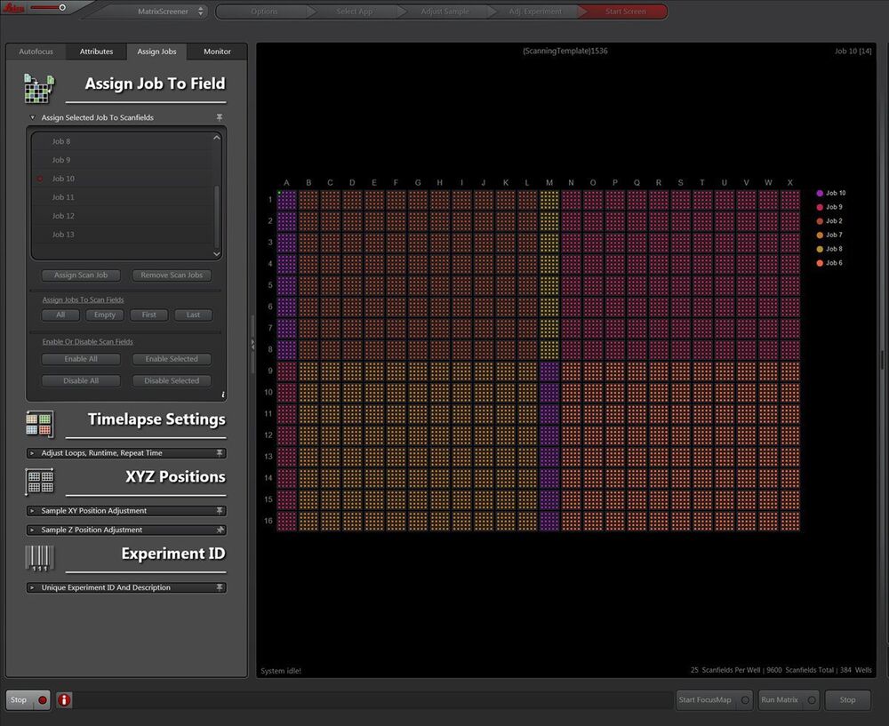The image size is (889, 726).
Task: Select the Job 10 radio marker in list
Action: coord(40,179)
